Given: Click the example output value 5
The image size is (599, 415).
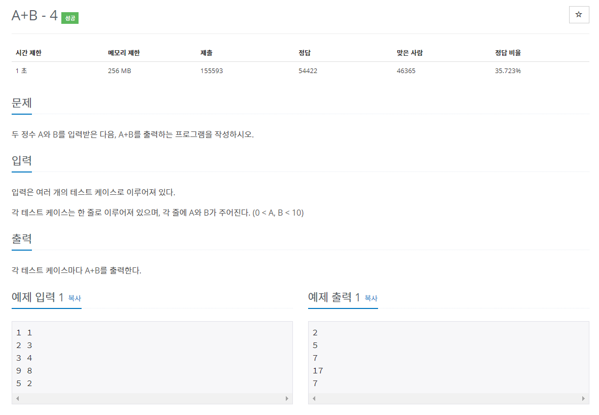Looking at the screenshot, I should (x=315, y=345).
